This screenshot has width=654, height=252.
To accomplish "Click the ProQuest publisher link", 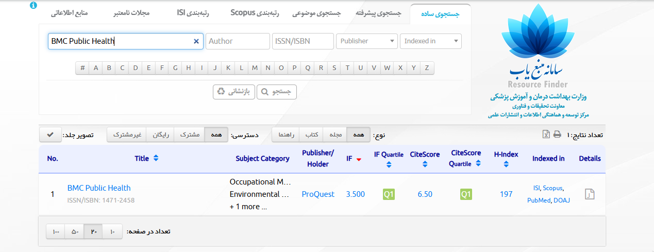I will [318, 194].
